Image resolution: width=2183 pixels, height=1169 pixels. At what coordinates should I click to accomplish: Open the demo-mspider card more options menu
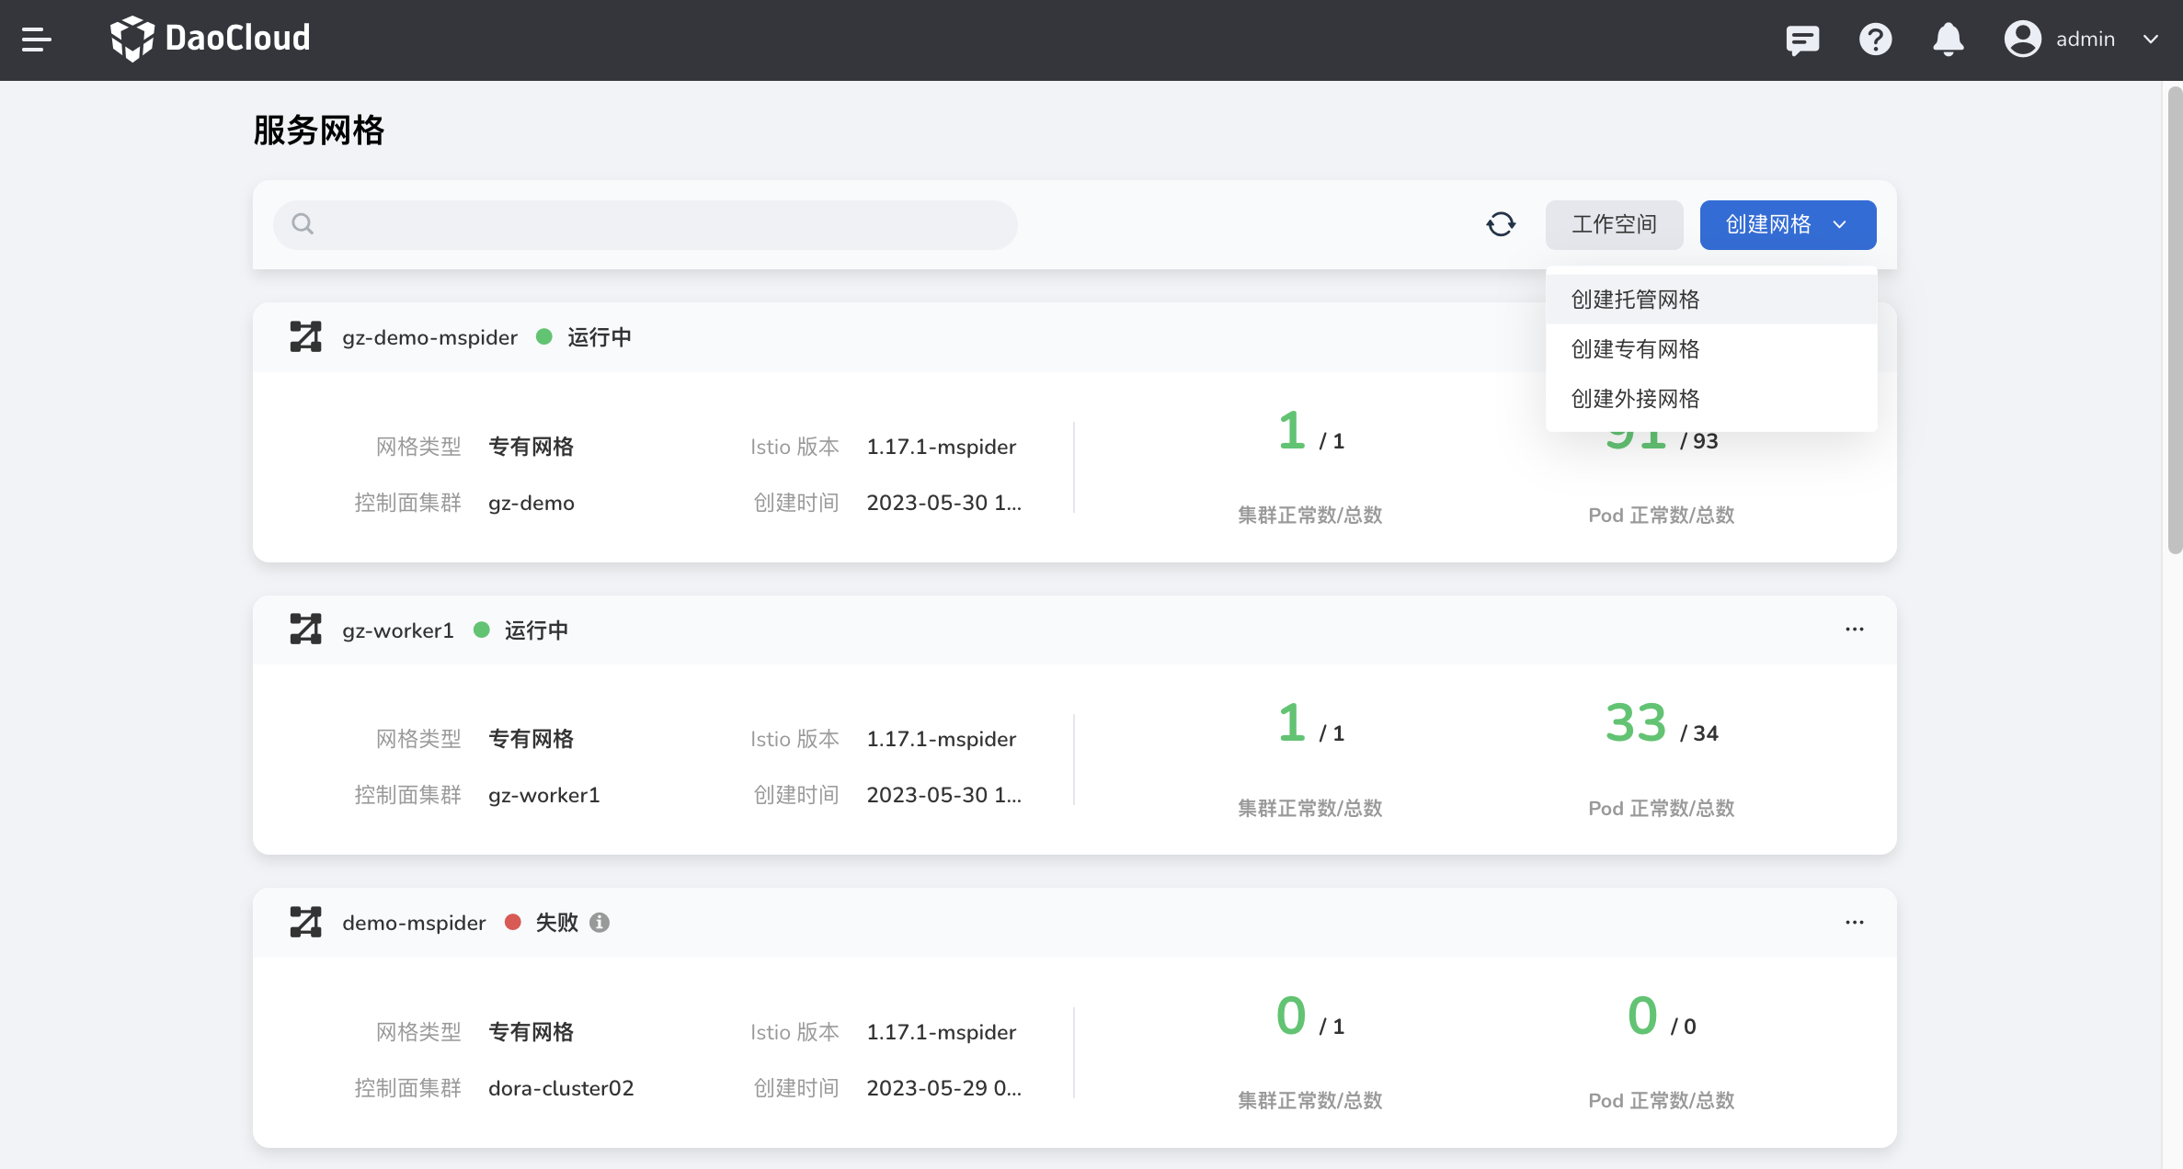pos(1855,922)
